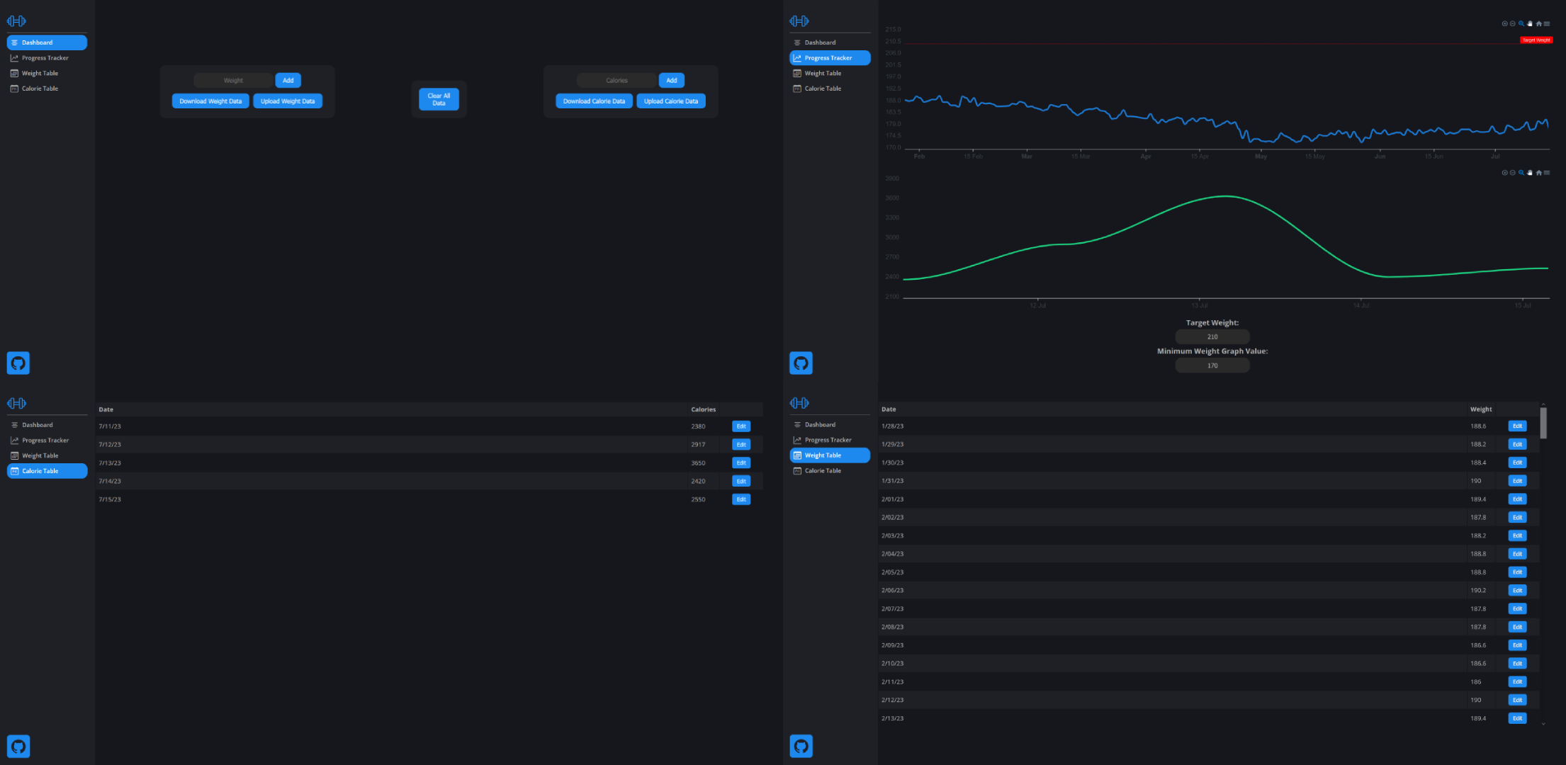Click the dumbbell logo at the top sidebar
Screen dimensions: 1566x765
16,21
